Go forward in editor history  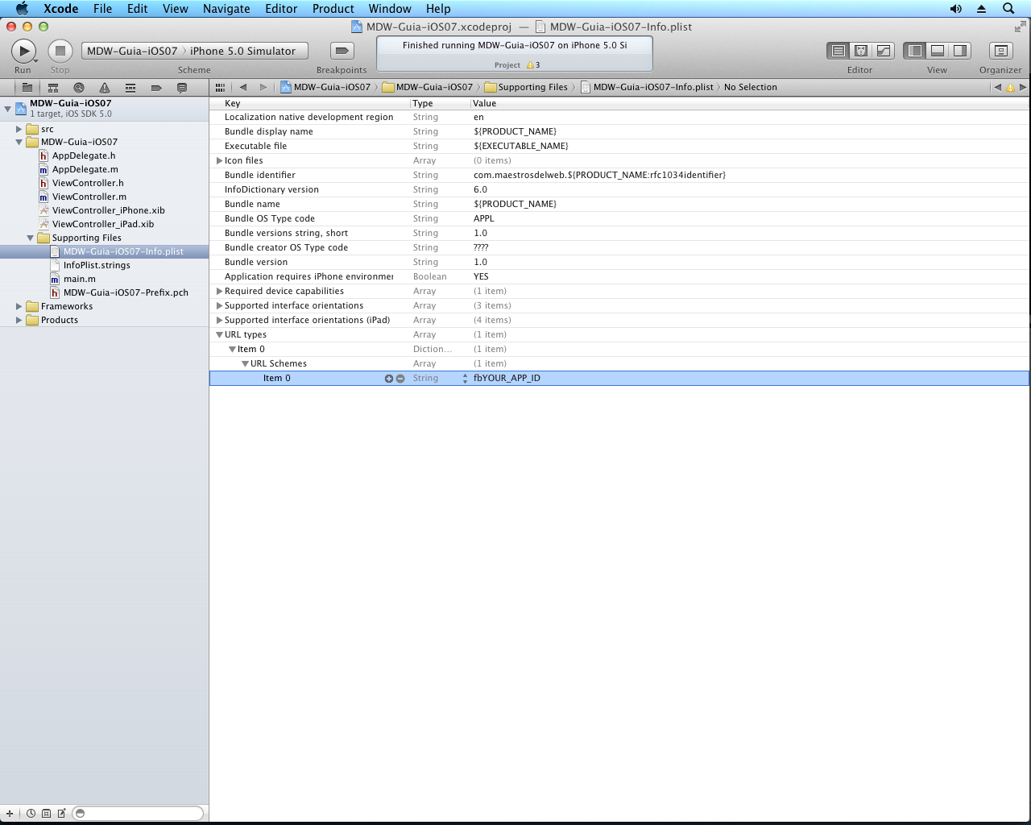(x=263, y=87)
